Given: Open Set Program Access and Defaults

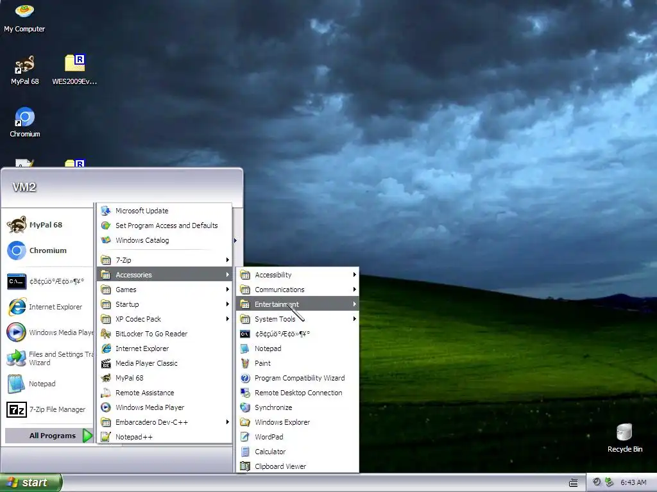Looking at the screenshot, I should [x=165, y=225].
